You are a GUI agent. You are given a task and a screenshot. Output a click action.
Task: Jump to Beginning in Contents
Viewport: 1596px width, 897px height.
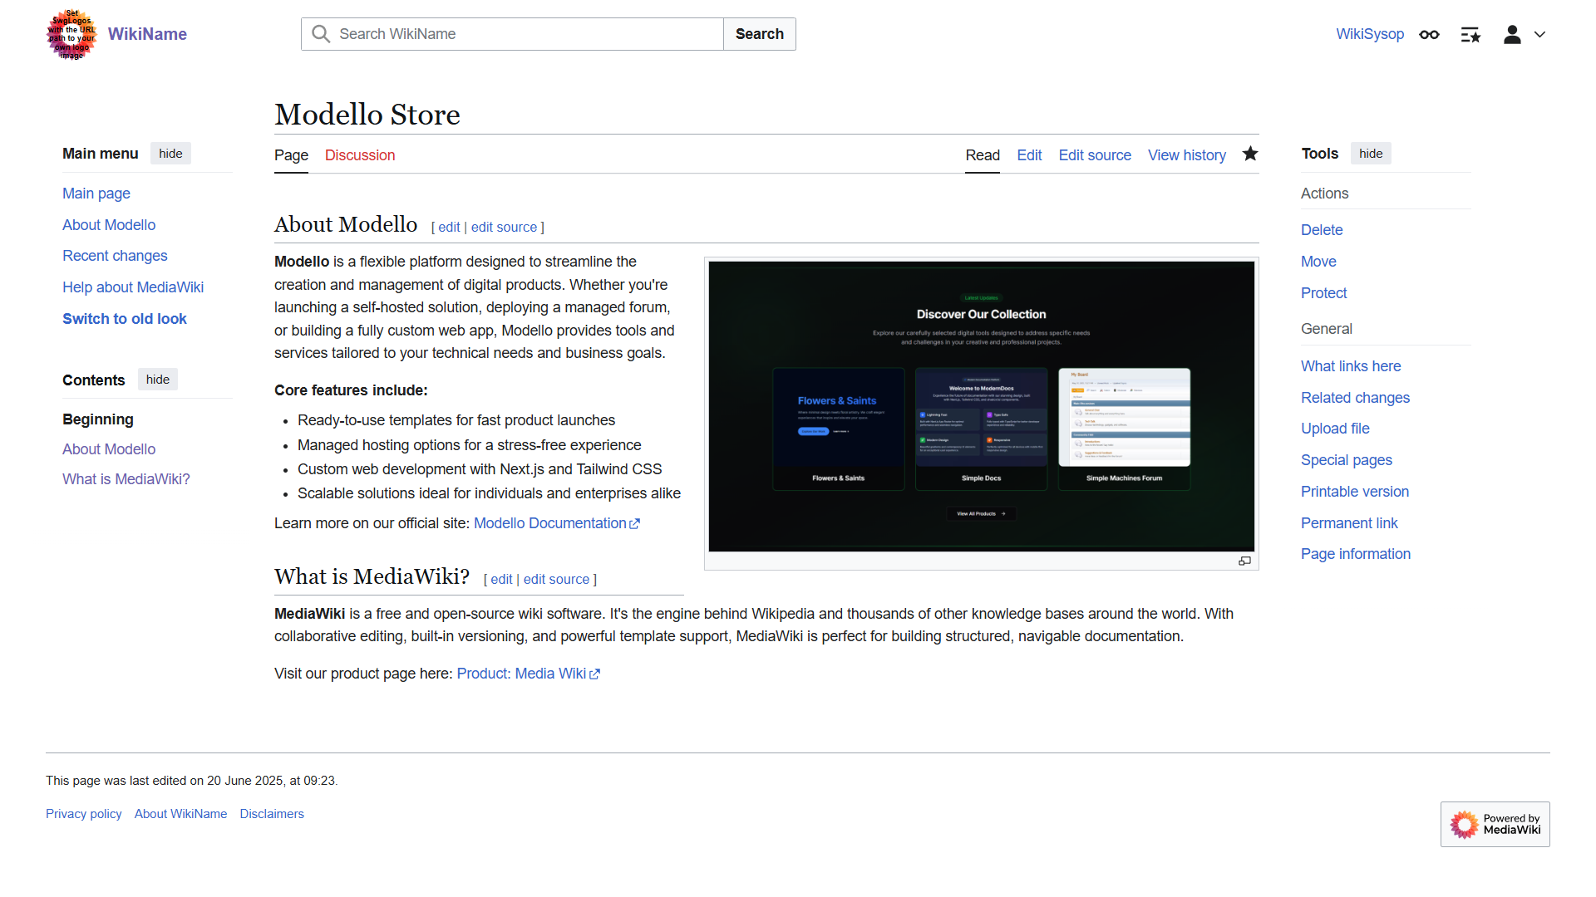click(x=98, y=419)
